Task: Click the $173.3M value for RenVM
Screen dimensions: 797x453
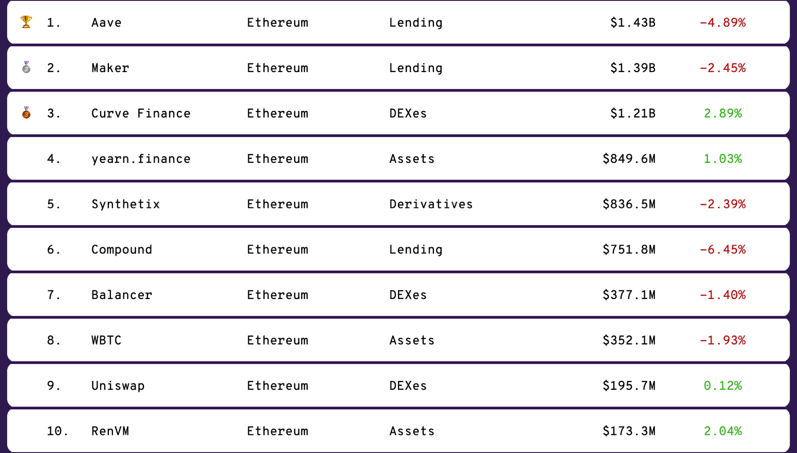Action: tap(629, 431)
